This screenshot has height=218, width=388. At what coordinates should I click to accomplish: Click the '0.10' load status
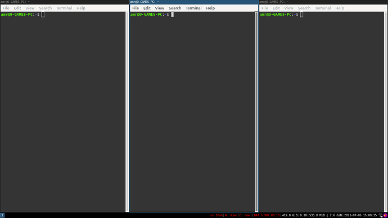(x=304, y=215)
